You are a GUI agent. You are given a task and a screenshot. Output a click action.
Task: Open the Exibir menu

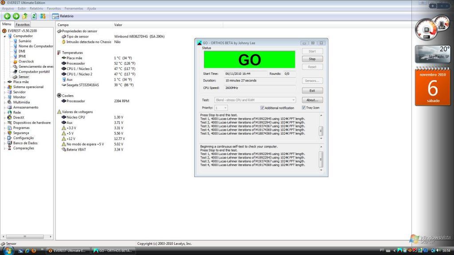coord(22,8)
